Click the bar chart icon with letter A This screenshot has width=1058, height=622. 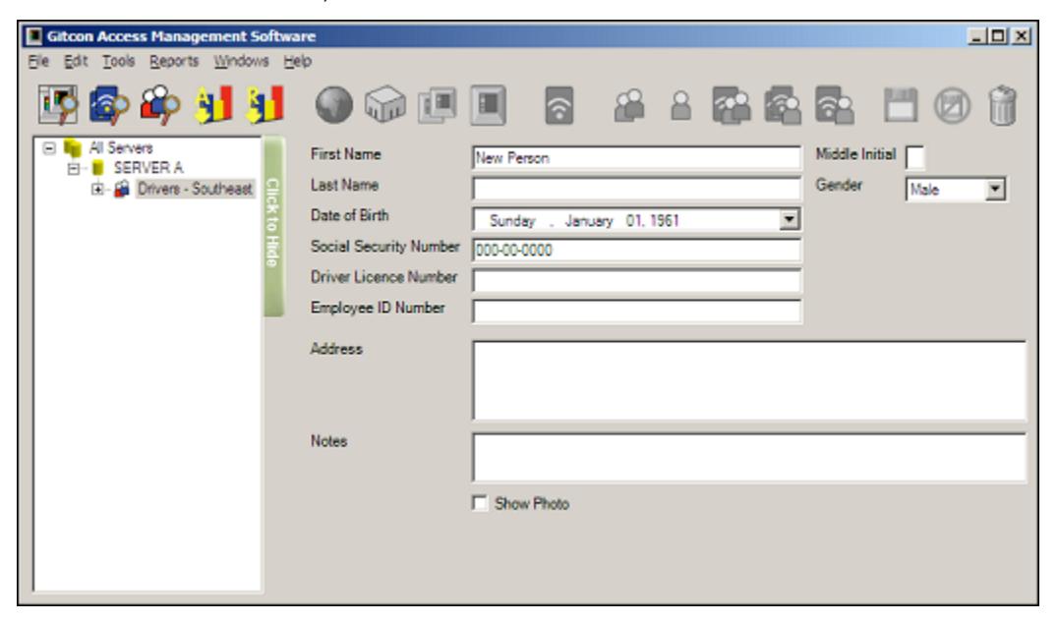[x=213, y=104]
